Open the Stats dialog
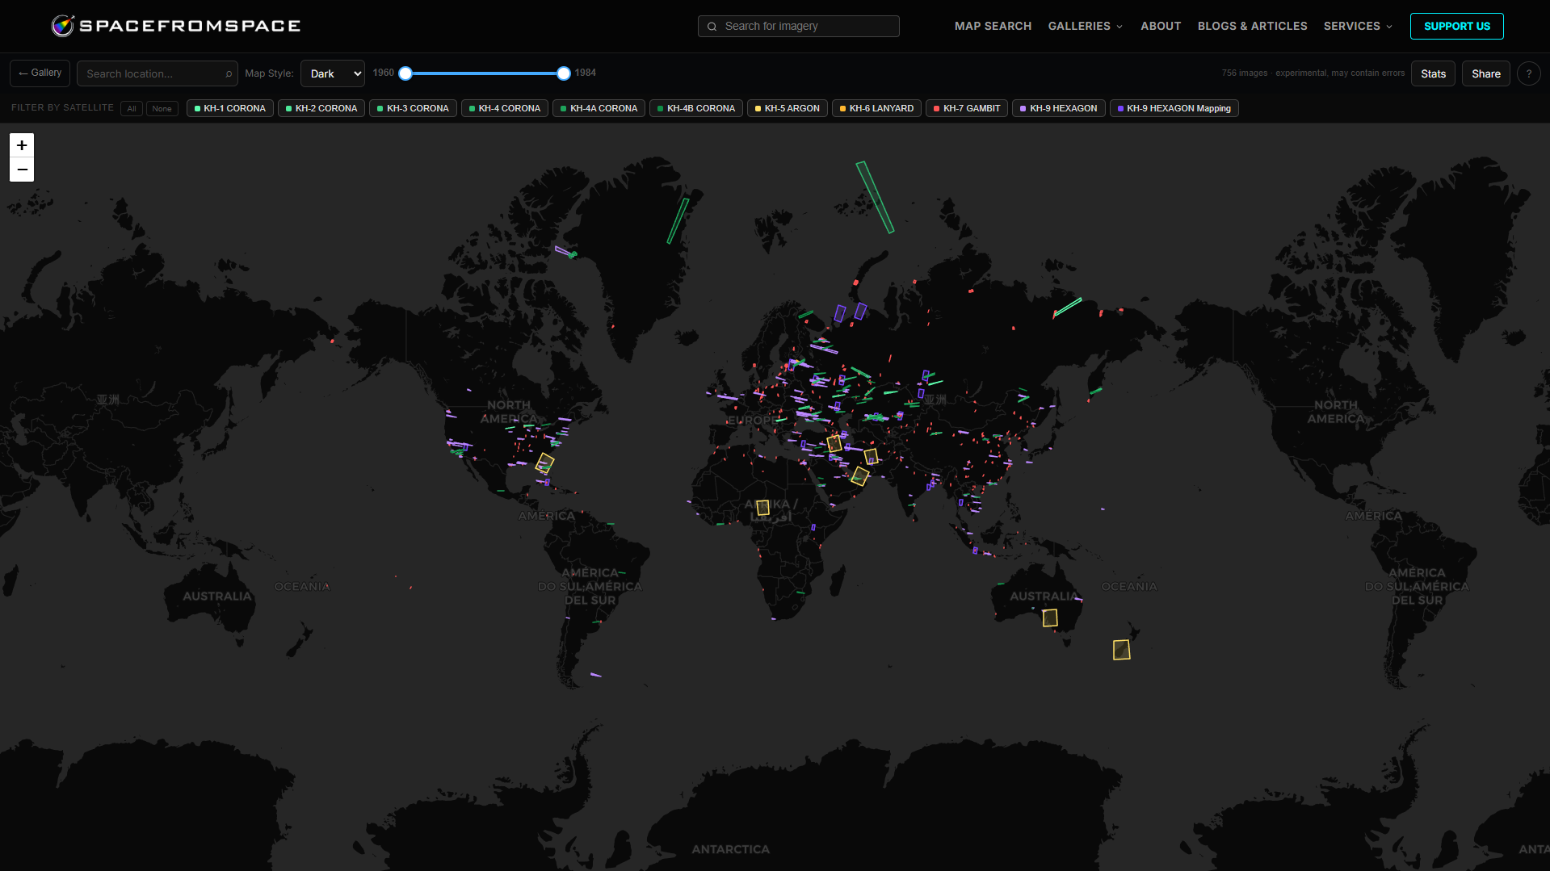The width and height of the screenshot is (1550, 871). tap(1433, 73)
